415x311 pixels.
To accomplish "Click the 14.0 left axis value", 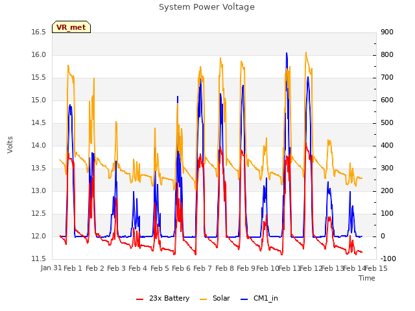I will [x=39, y=145].
